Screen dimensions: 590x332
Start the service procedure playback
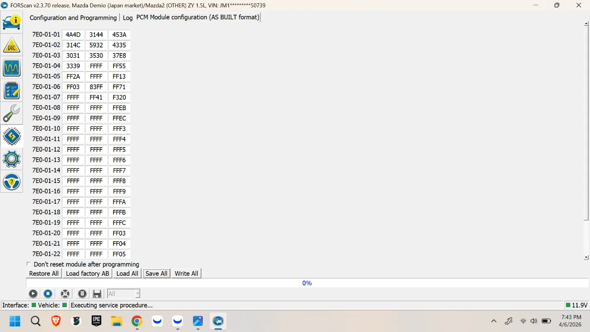point(33,294)
